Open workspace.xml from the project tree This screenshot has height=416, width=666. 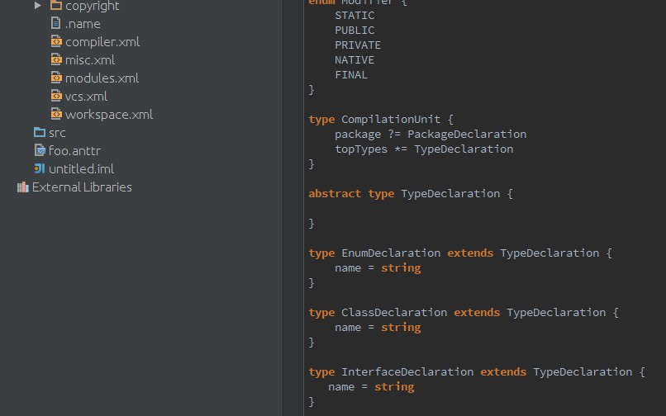click(x=109, y=115)
